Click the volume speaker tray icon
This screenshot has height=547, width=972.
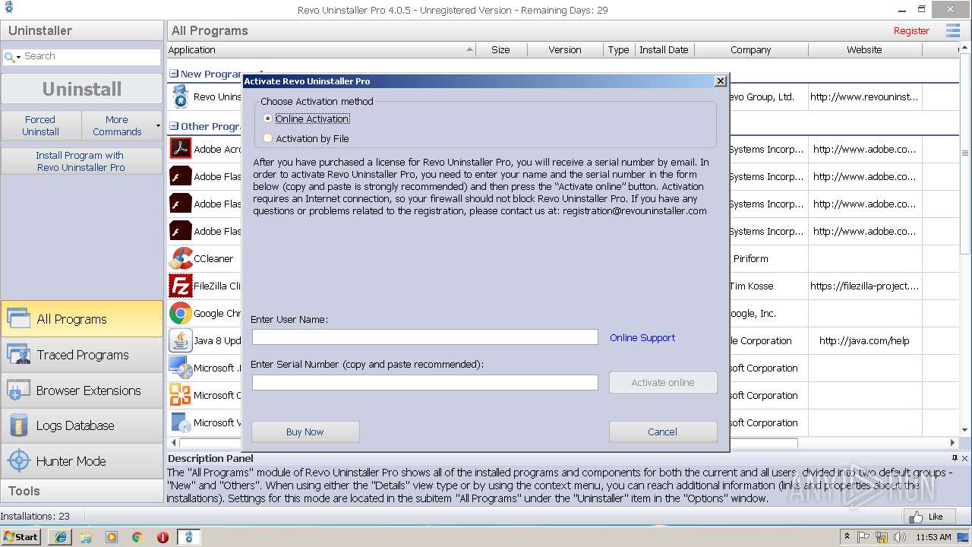coord(898,537)
